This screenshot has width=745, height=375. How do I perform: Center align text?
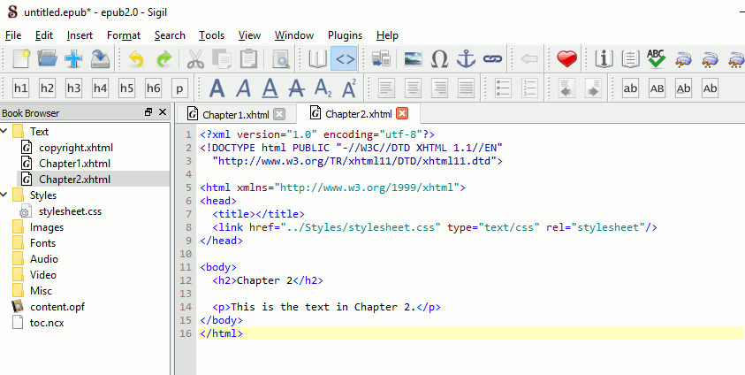pyautogui.click(x=414, y=88)
